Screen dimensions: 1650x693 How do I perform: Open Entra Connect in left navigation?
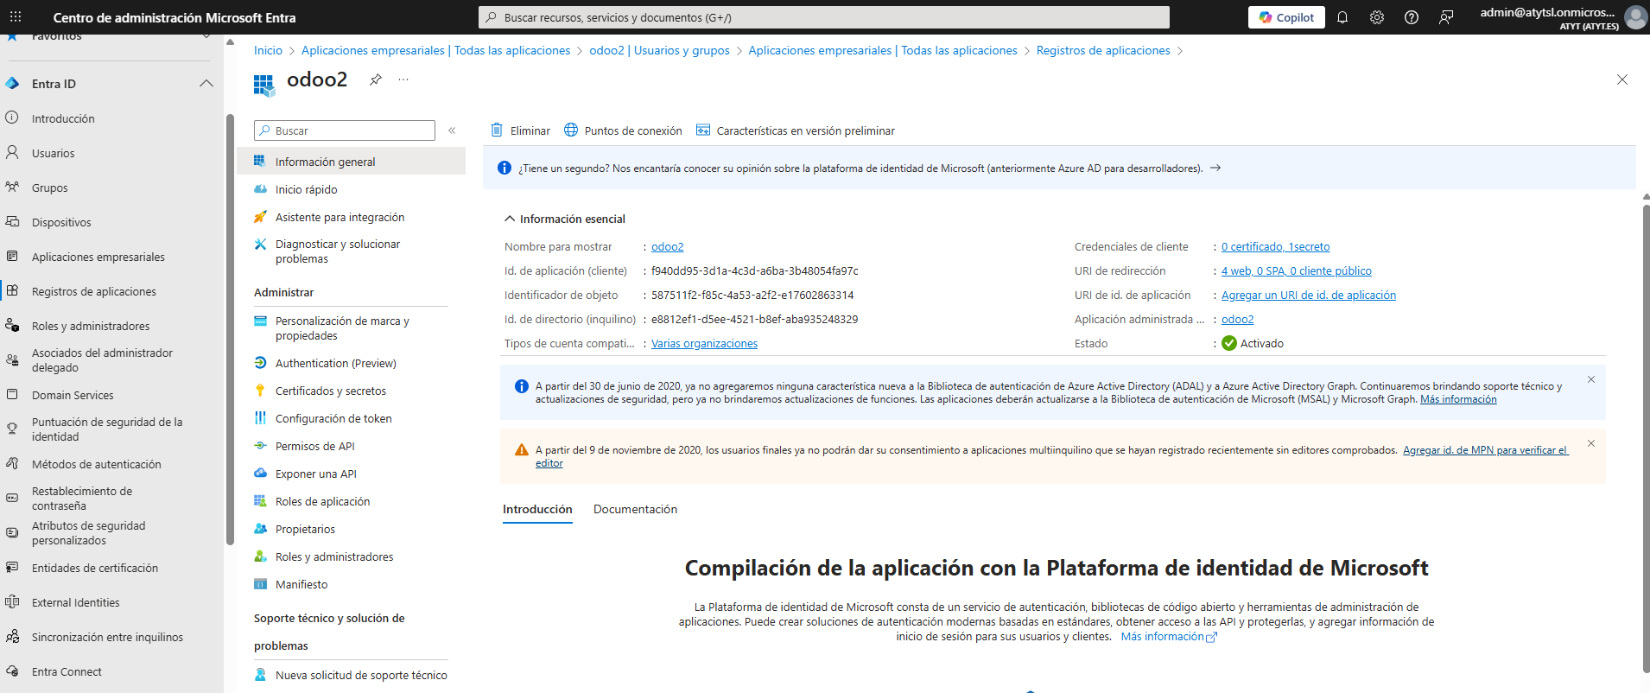coord(67,671)
